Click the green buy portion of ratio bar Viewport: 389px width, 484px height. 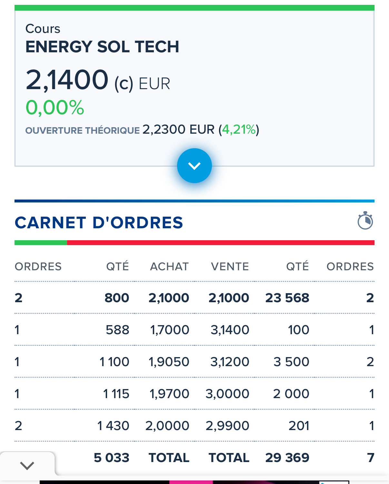click(x=41, y=243)
